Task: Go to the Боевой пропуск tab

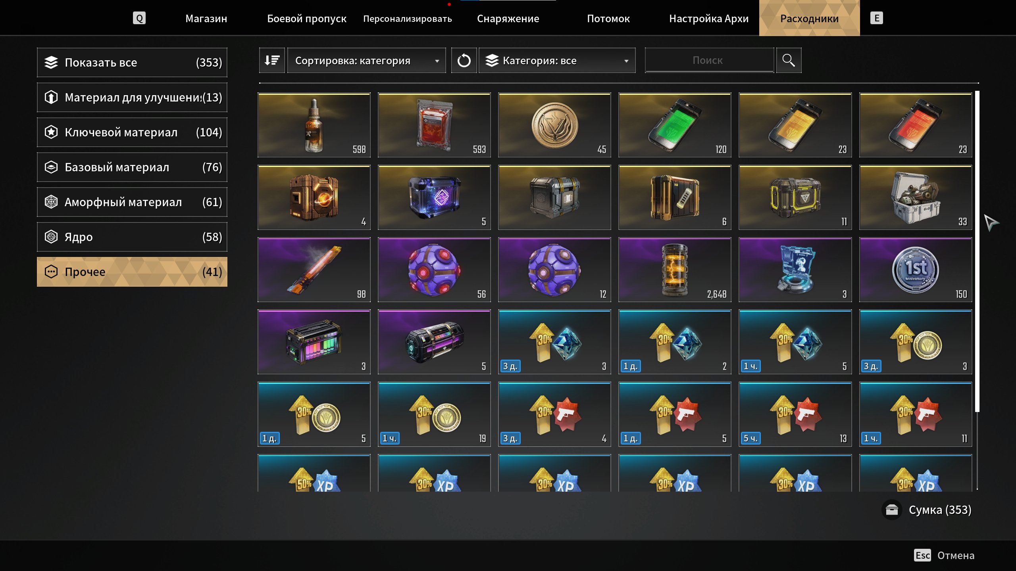Action: [306, 19]
